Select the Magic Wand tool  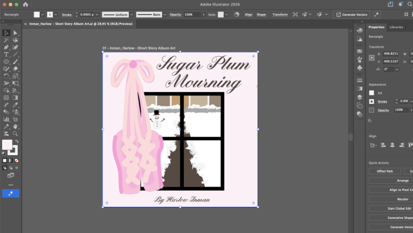point(6,40)
